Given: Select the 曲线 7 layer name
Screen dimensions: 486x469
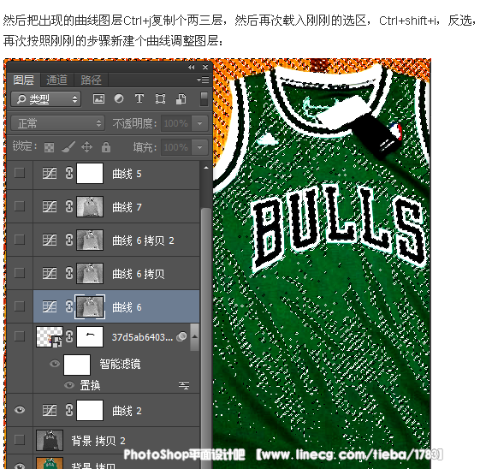Looking at the screenshot, I should click(127, 207).
